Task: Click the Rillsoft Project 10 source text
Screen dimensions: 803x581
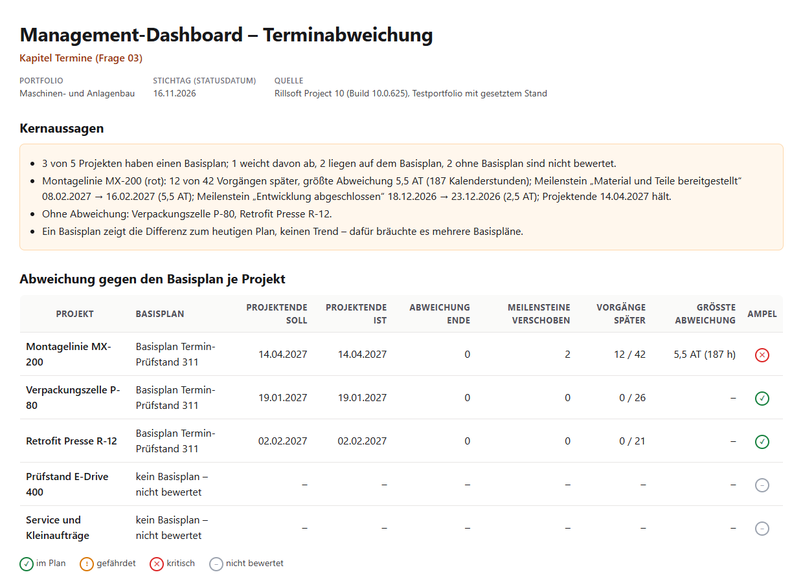Action: (411, 93)
